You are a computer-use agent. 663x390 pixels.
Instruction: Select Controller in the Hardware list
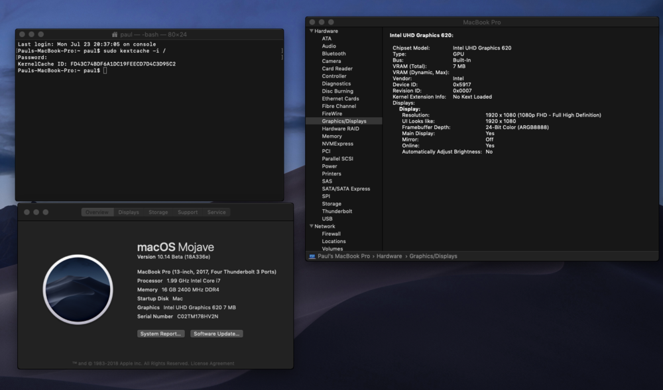pos(334,76)
